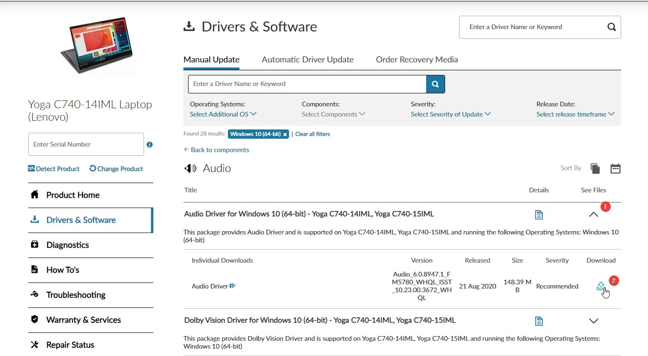The width and height of the screenshot is (648, 356).
Task: Click Found 28 results text
Action: (204, 134)
